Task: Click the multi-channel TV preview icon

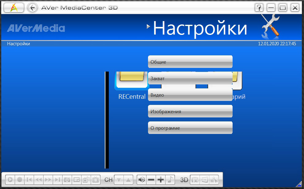Action: (x=86, y=180)
